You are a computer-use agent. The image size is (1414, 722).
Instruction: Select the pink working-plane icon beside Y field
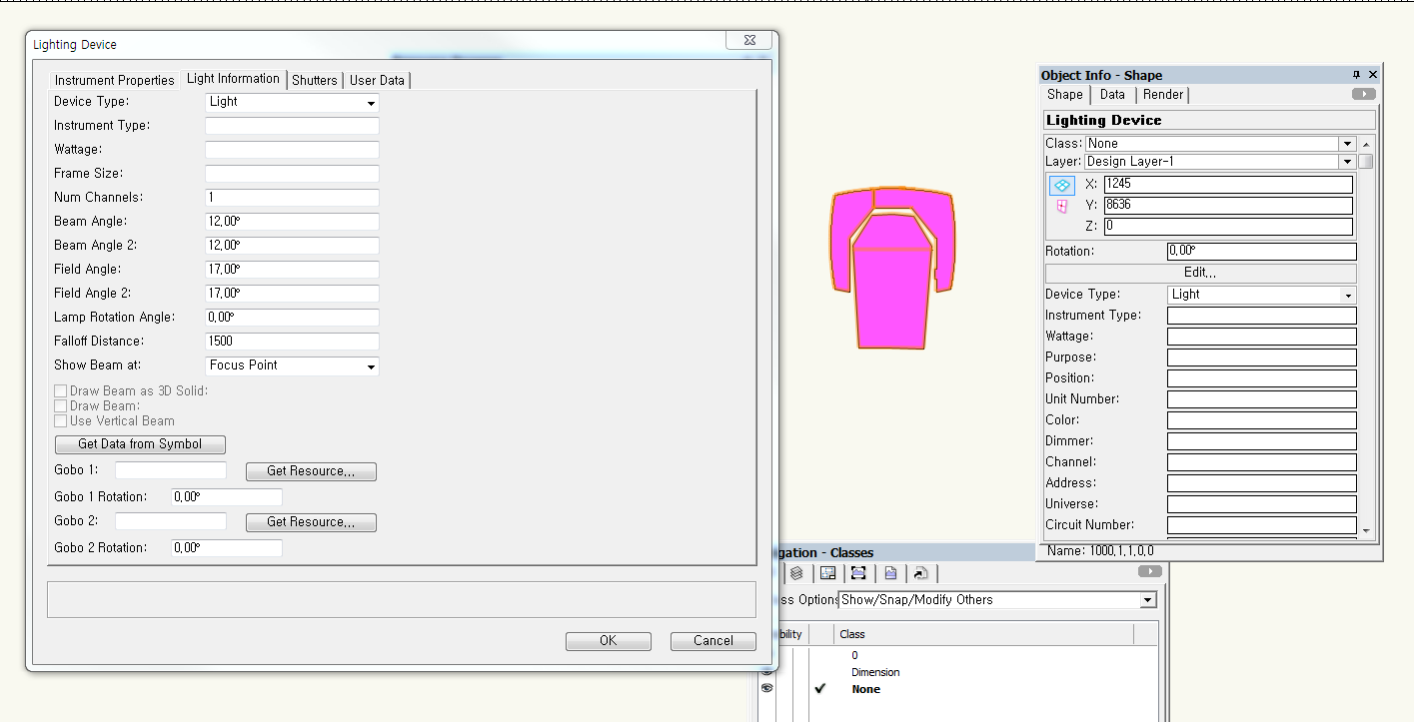(1061, 206)
